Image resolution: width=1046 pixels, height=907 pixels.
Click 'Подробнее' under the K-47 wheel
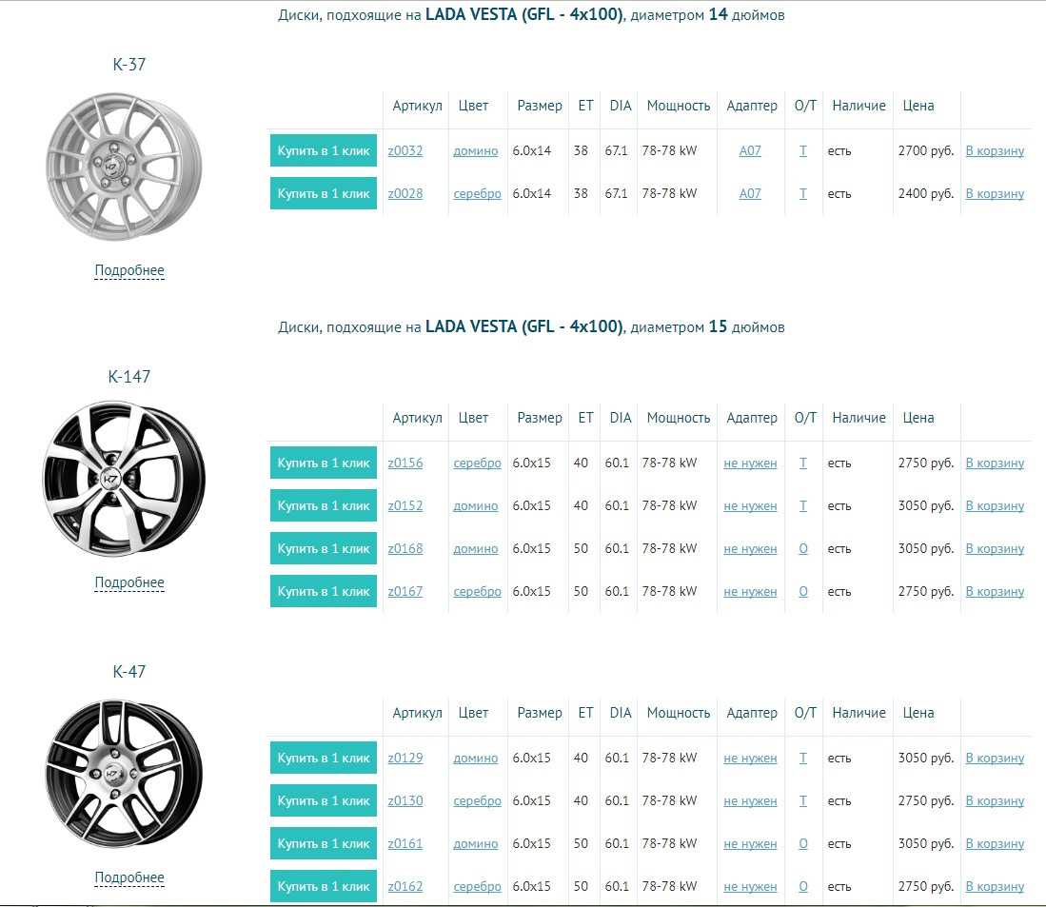pos(129,877)
